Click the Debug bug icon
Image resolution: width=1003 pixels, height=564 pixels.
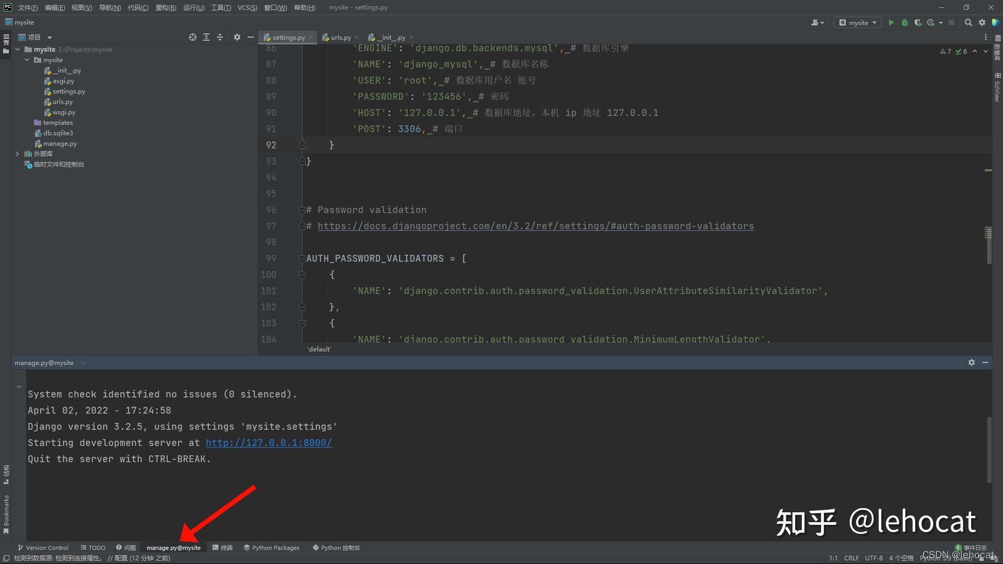point(905,22)
